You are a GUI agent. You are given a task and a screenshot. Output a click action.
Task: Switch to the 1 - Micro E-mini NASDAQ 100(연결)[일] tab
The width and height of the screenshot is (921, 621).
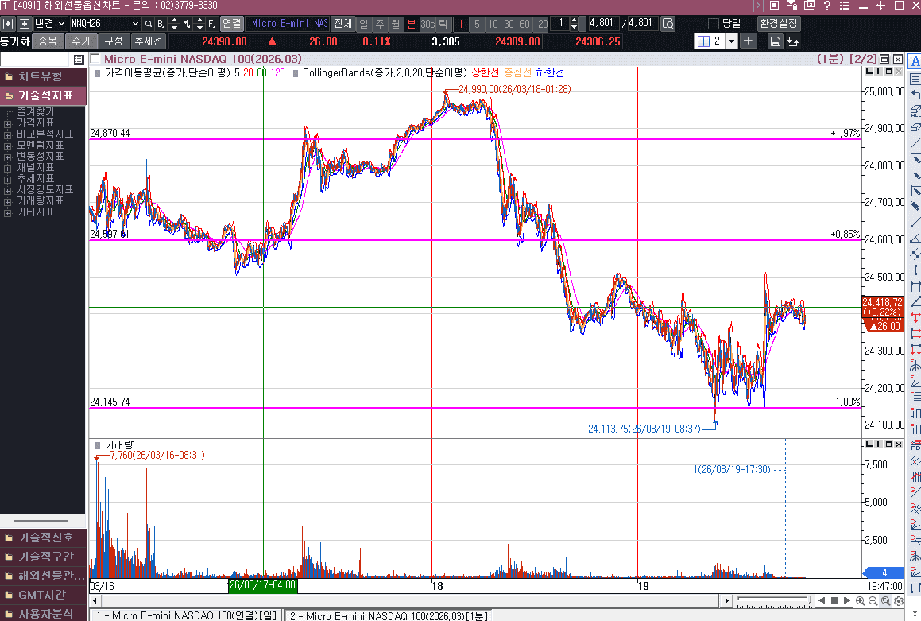186,615
